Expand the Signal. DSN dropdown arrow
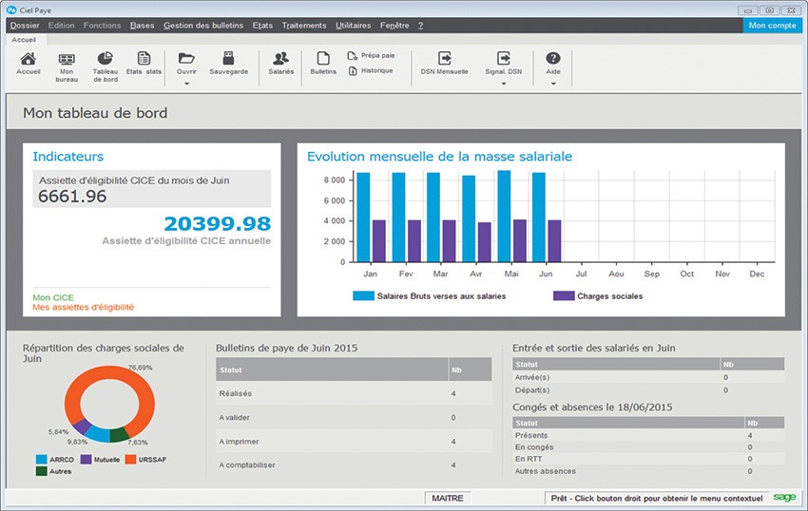808x511 pixels. point(503,84)
